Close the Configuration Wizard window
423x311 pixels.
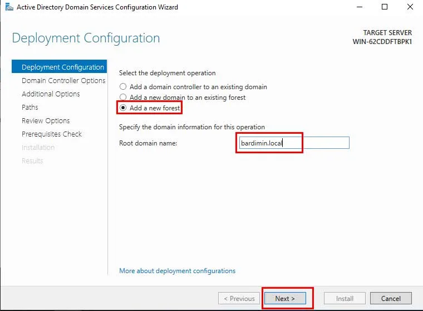tap(410, 7)
